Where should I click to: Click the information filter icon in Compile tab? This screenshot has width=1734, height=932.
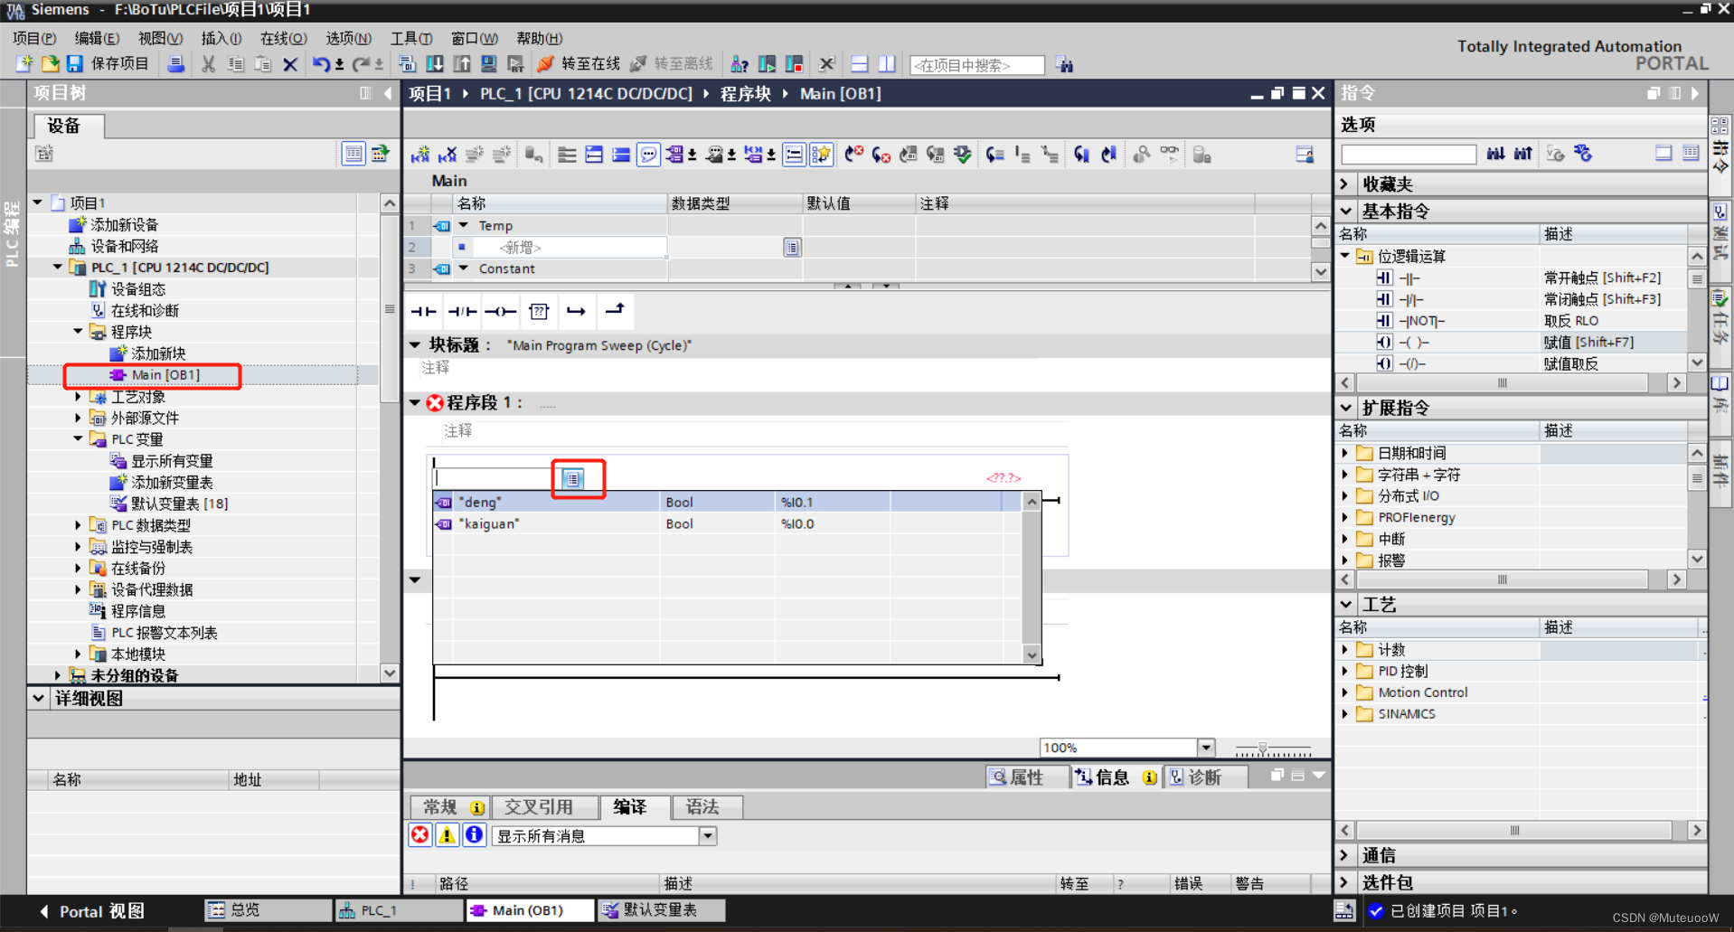tap(474, 835)
